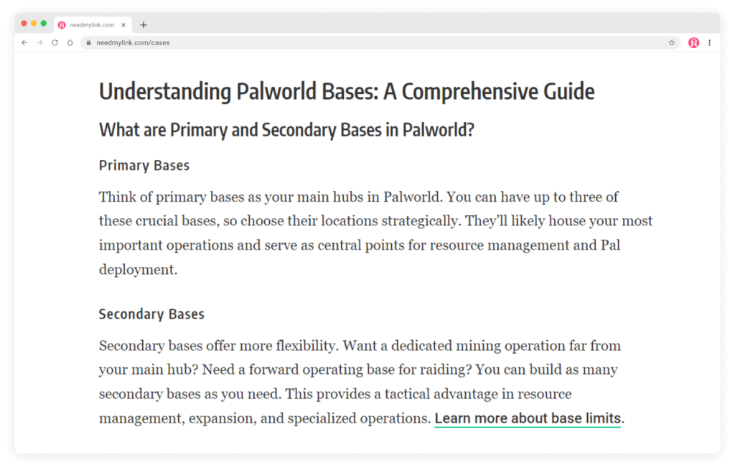Image resolution: width=735 pixels, height=470 pixels.
Task: Open a new tab with the plus button
Action: [x=143, y=24]
